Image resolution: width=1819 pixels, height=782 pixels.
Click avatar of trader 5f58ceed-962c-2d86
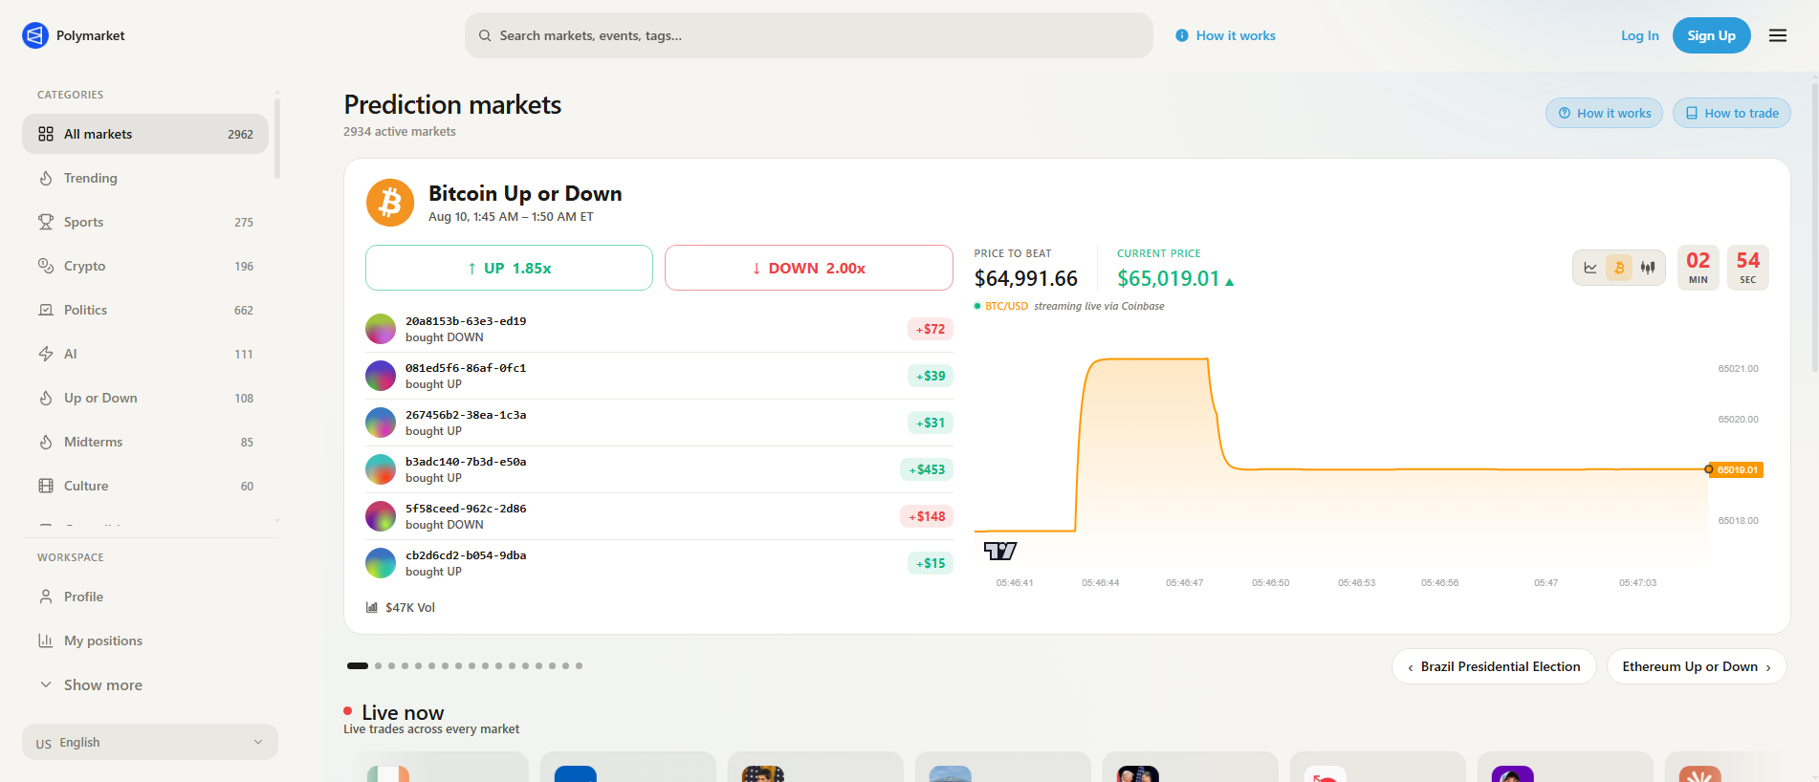tap(381, 516)
